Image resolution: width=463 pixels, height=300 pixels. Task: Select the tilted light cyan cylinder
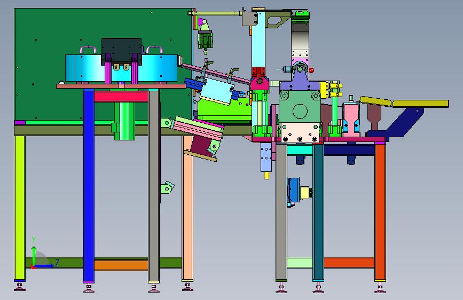pos(217,91)
